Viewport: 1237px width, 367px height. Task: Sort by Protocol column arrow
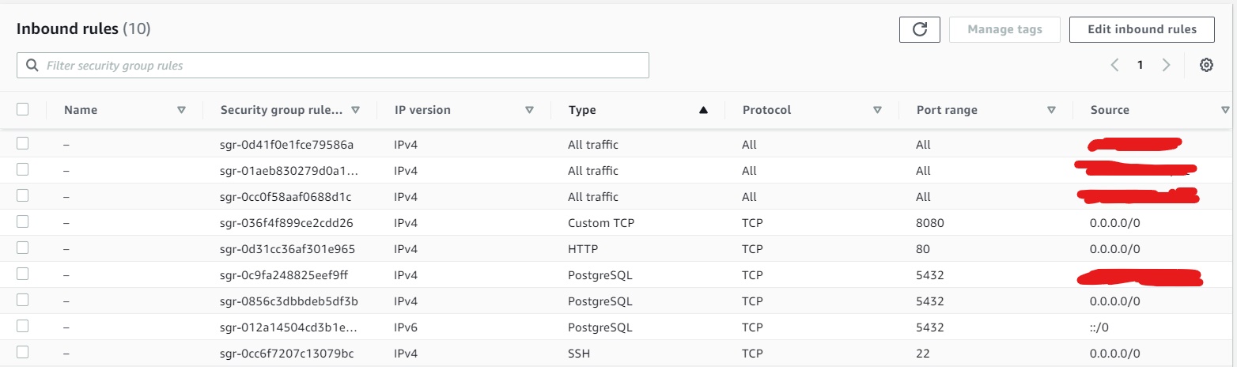tap(877, 110)
